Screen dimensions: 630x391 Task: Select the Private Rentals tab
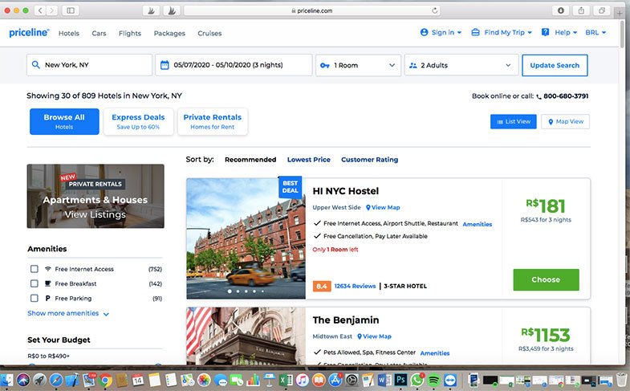tap(213, 121)
